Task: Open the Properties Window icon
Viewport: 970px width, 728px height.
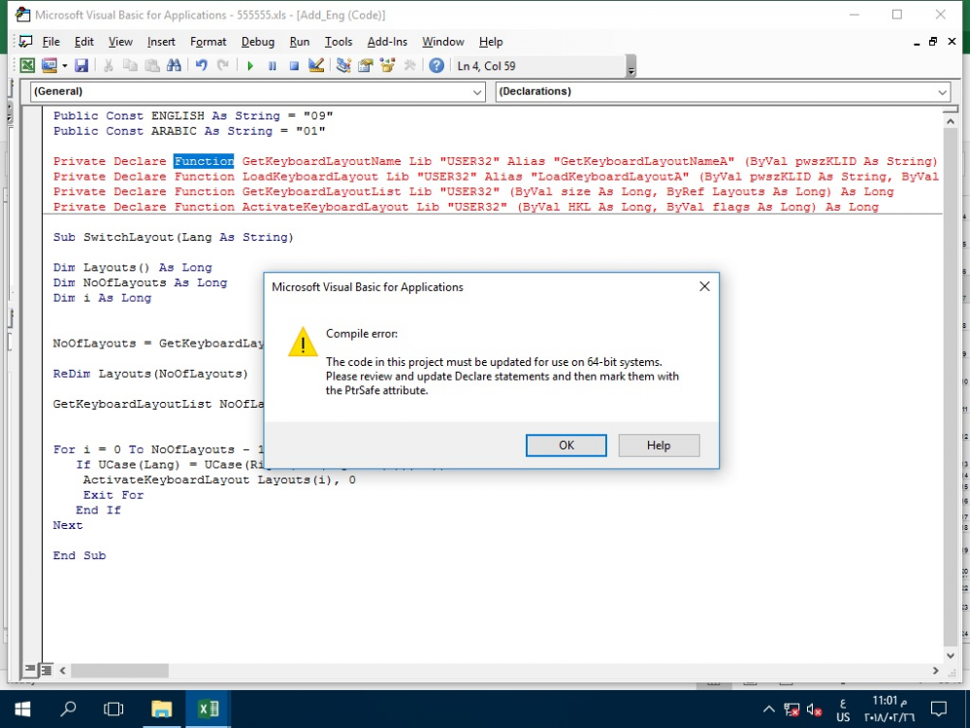Action: pyautogui.click(x=366, y=66)
